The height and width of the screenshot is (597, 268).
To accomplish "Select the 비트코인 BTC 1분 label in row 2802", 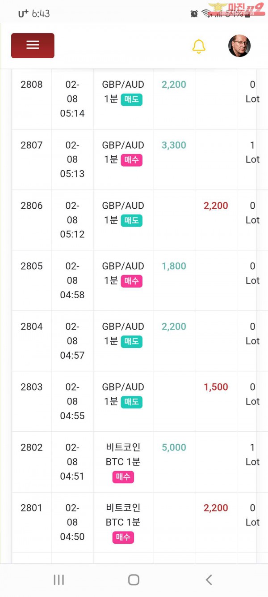I will point(123,454).
